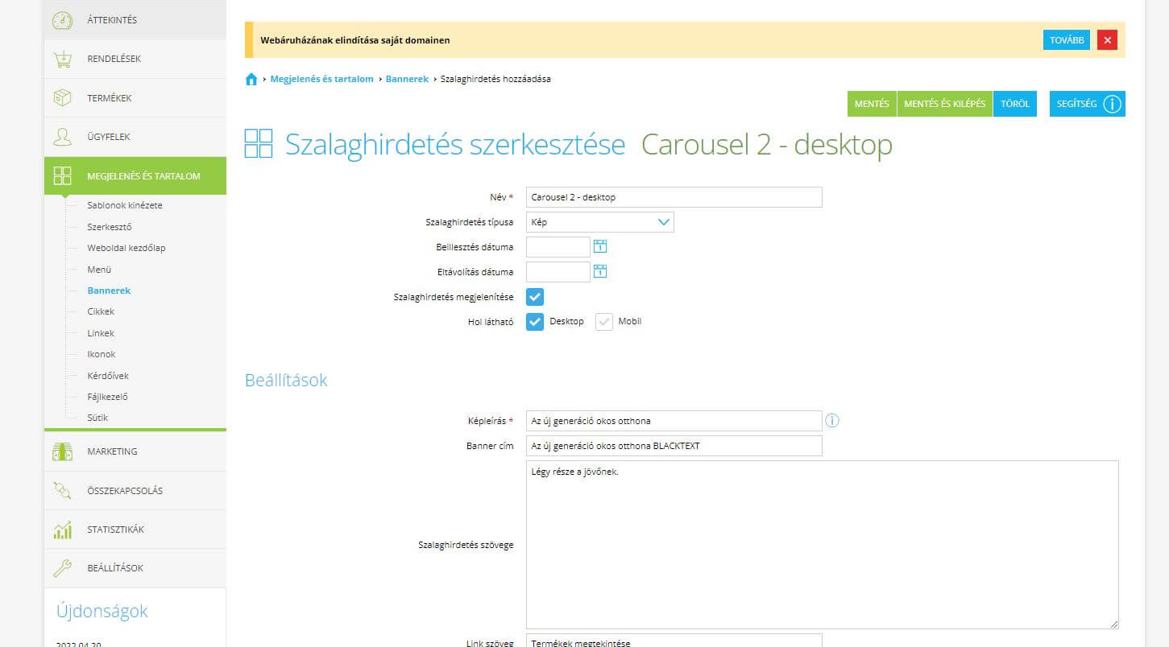1169x647 pixels.
Task: Focus the Link szövege input field
Action: click(x=674, y=642)
